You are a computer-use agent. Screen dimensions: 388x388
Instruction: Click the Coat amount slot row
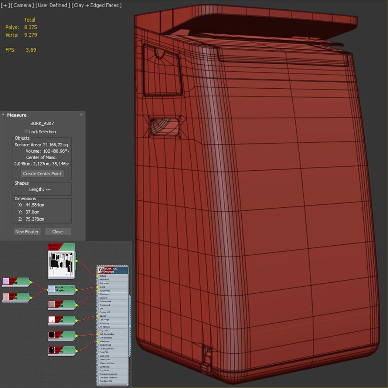[113, 345]
